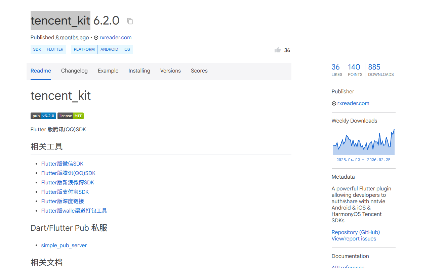444x268 pixels.
Task: Click the 相关工具 heading
Action: tap(46, 147)
